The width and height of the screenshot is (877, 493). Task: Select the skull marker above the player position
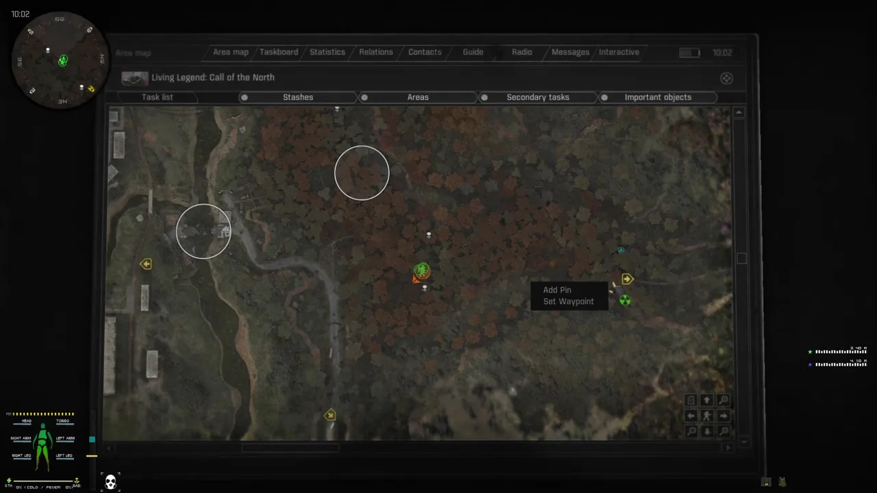[429, 235]
